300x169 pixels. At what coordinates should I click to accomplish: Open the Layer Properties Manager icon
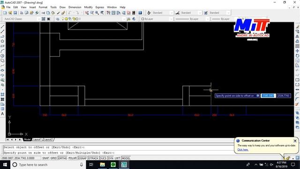[58, 19]
